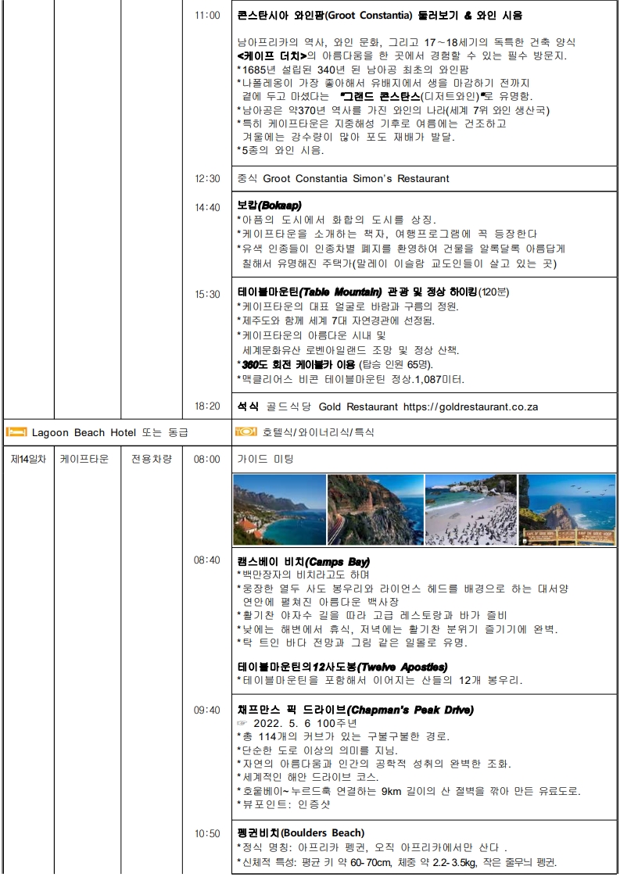Click the 18:20 dinner time cell

[208, 406]
